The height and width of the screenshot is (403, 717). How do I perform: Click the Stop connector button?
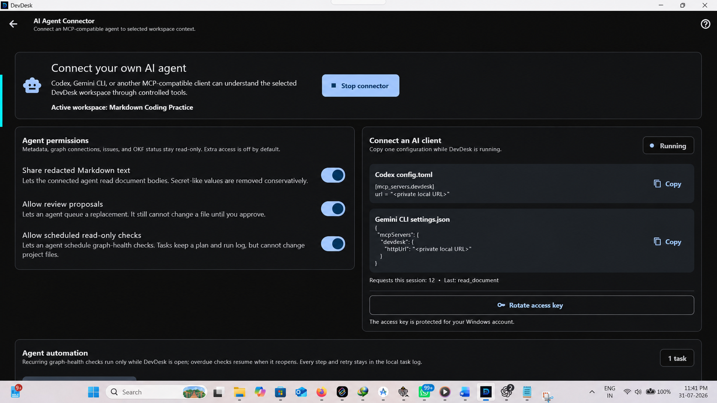[x=361, y=86]
